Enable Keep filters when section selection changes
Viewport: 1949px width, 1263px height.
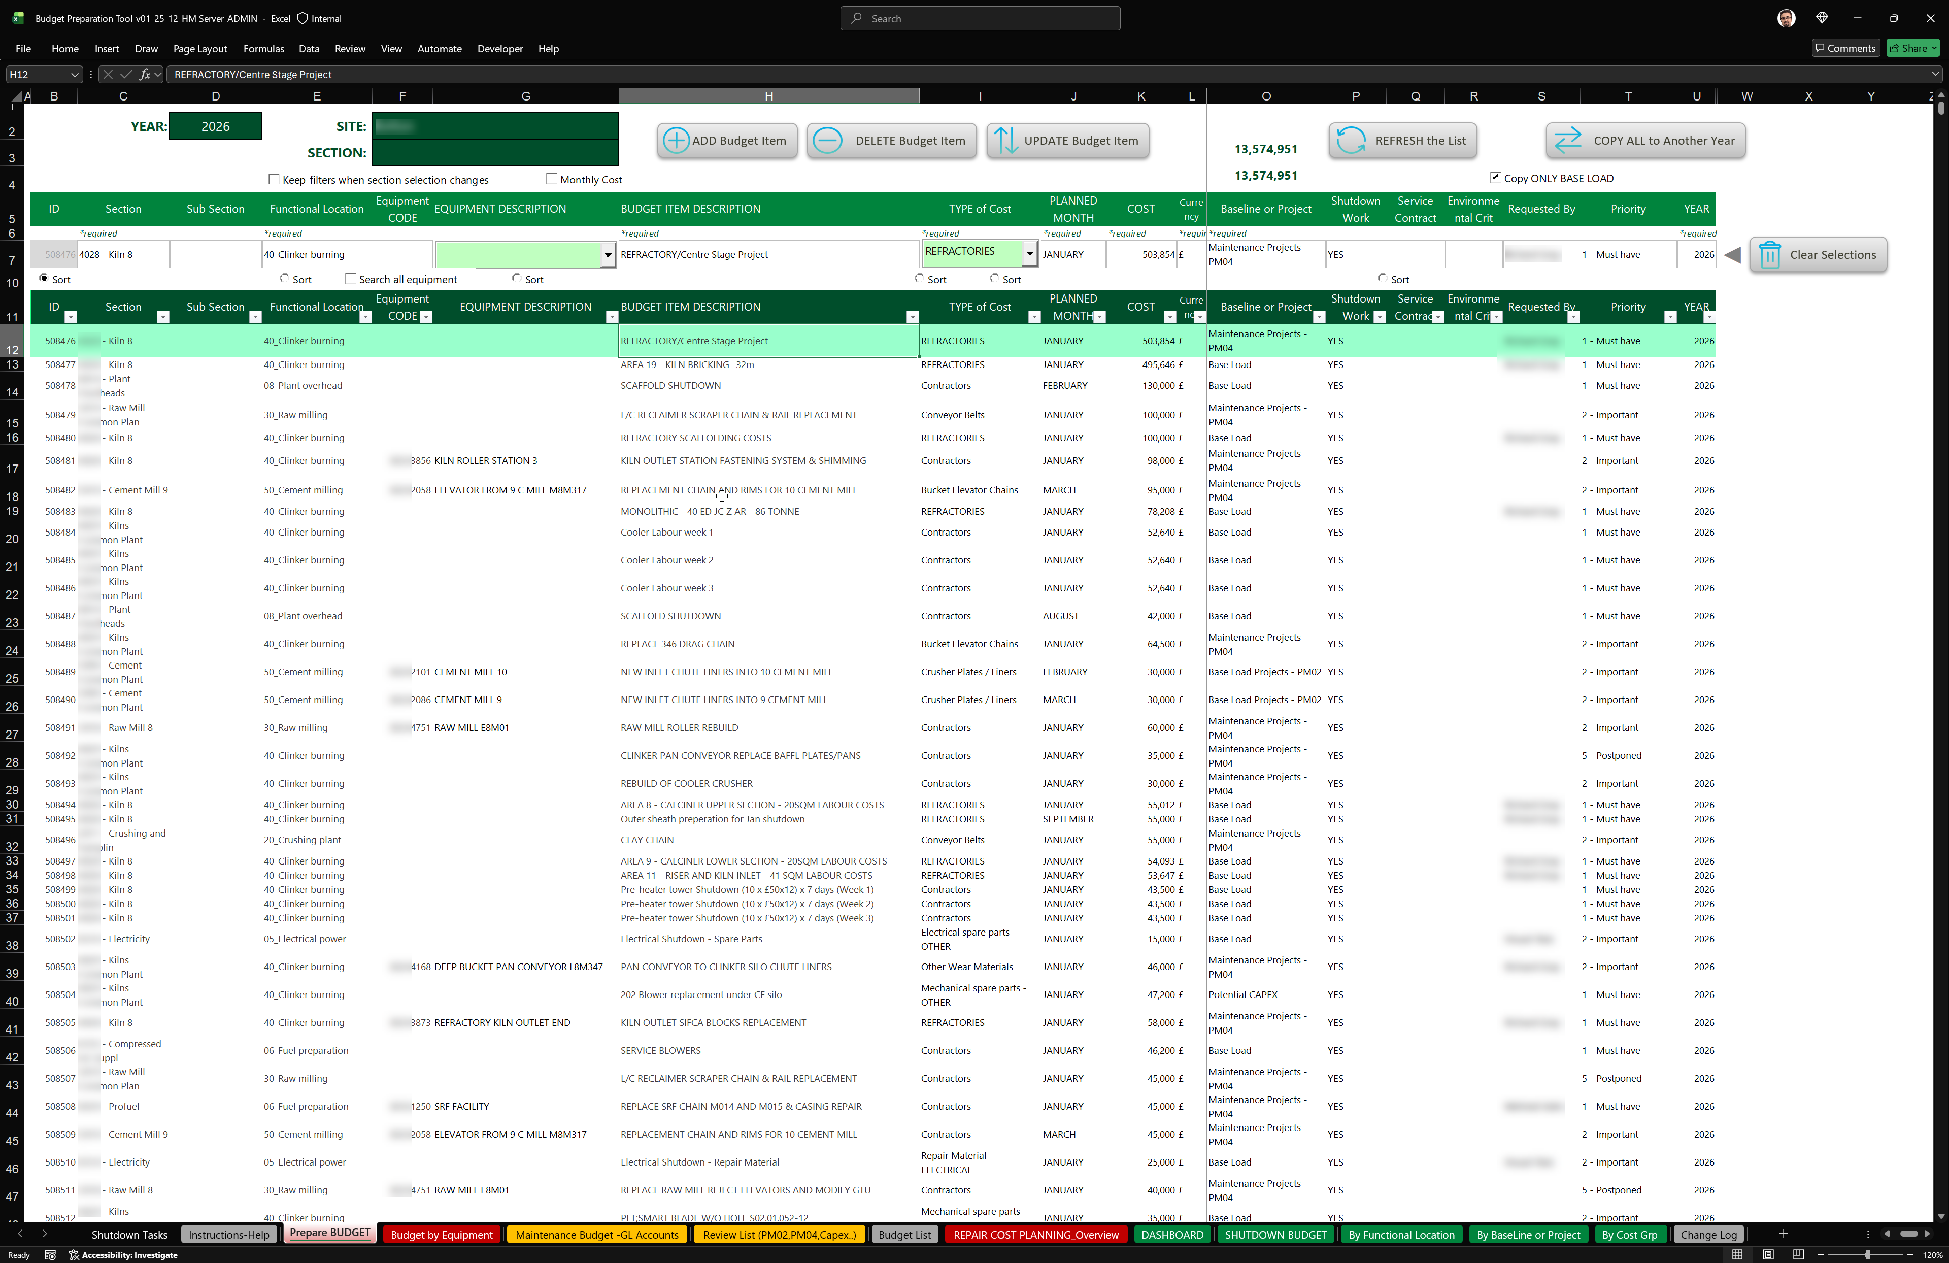[x=274, y=179]
